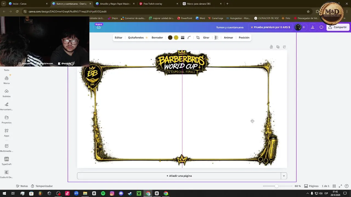Click the design title fumon y cuentanueva
This screenshot has height=197, width=351.
tap(230, 27)
